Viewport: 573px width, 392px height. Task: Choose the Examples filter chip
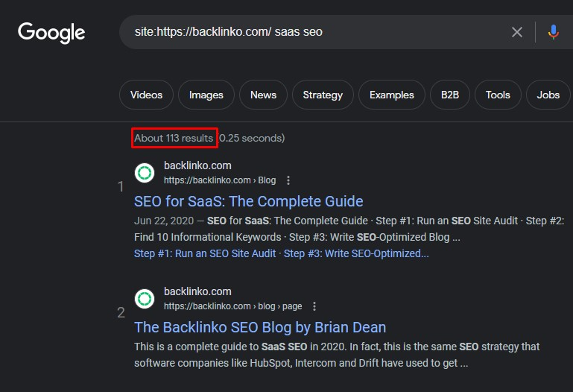click(x=392, y=95)
